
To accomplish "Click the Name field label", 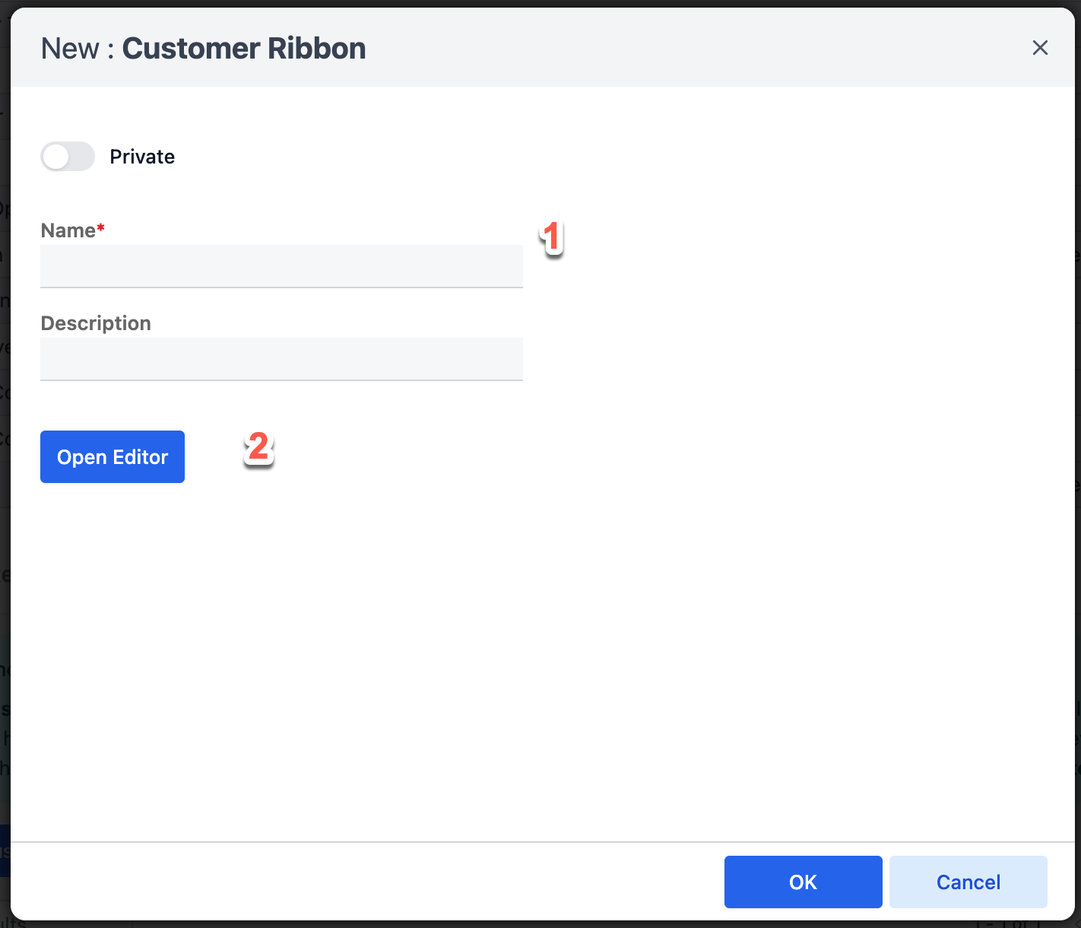I will point(68,230).
